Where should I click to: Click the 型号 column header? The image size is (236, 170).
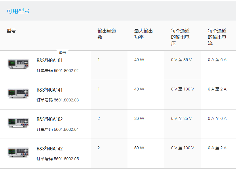pos(11,31)
